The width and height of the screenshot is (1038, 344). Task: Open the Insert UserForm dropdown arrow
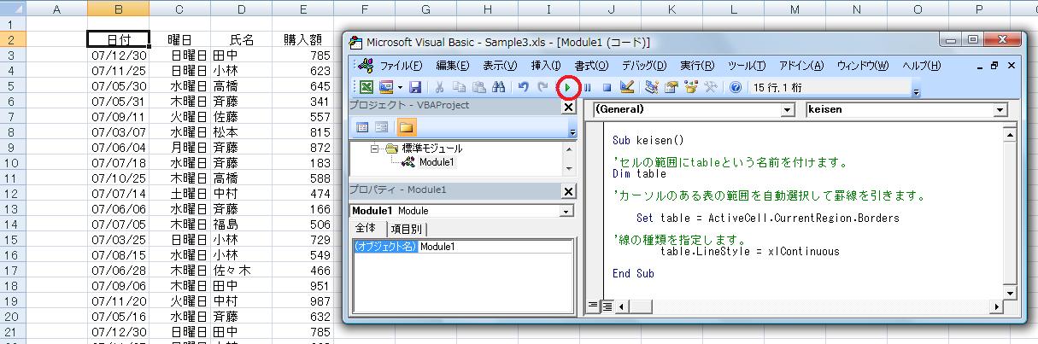pyautogui.click(x=400, y=87)
